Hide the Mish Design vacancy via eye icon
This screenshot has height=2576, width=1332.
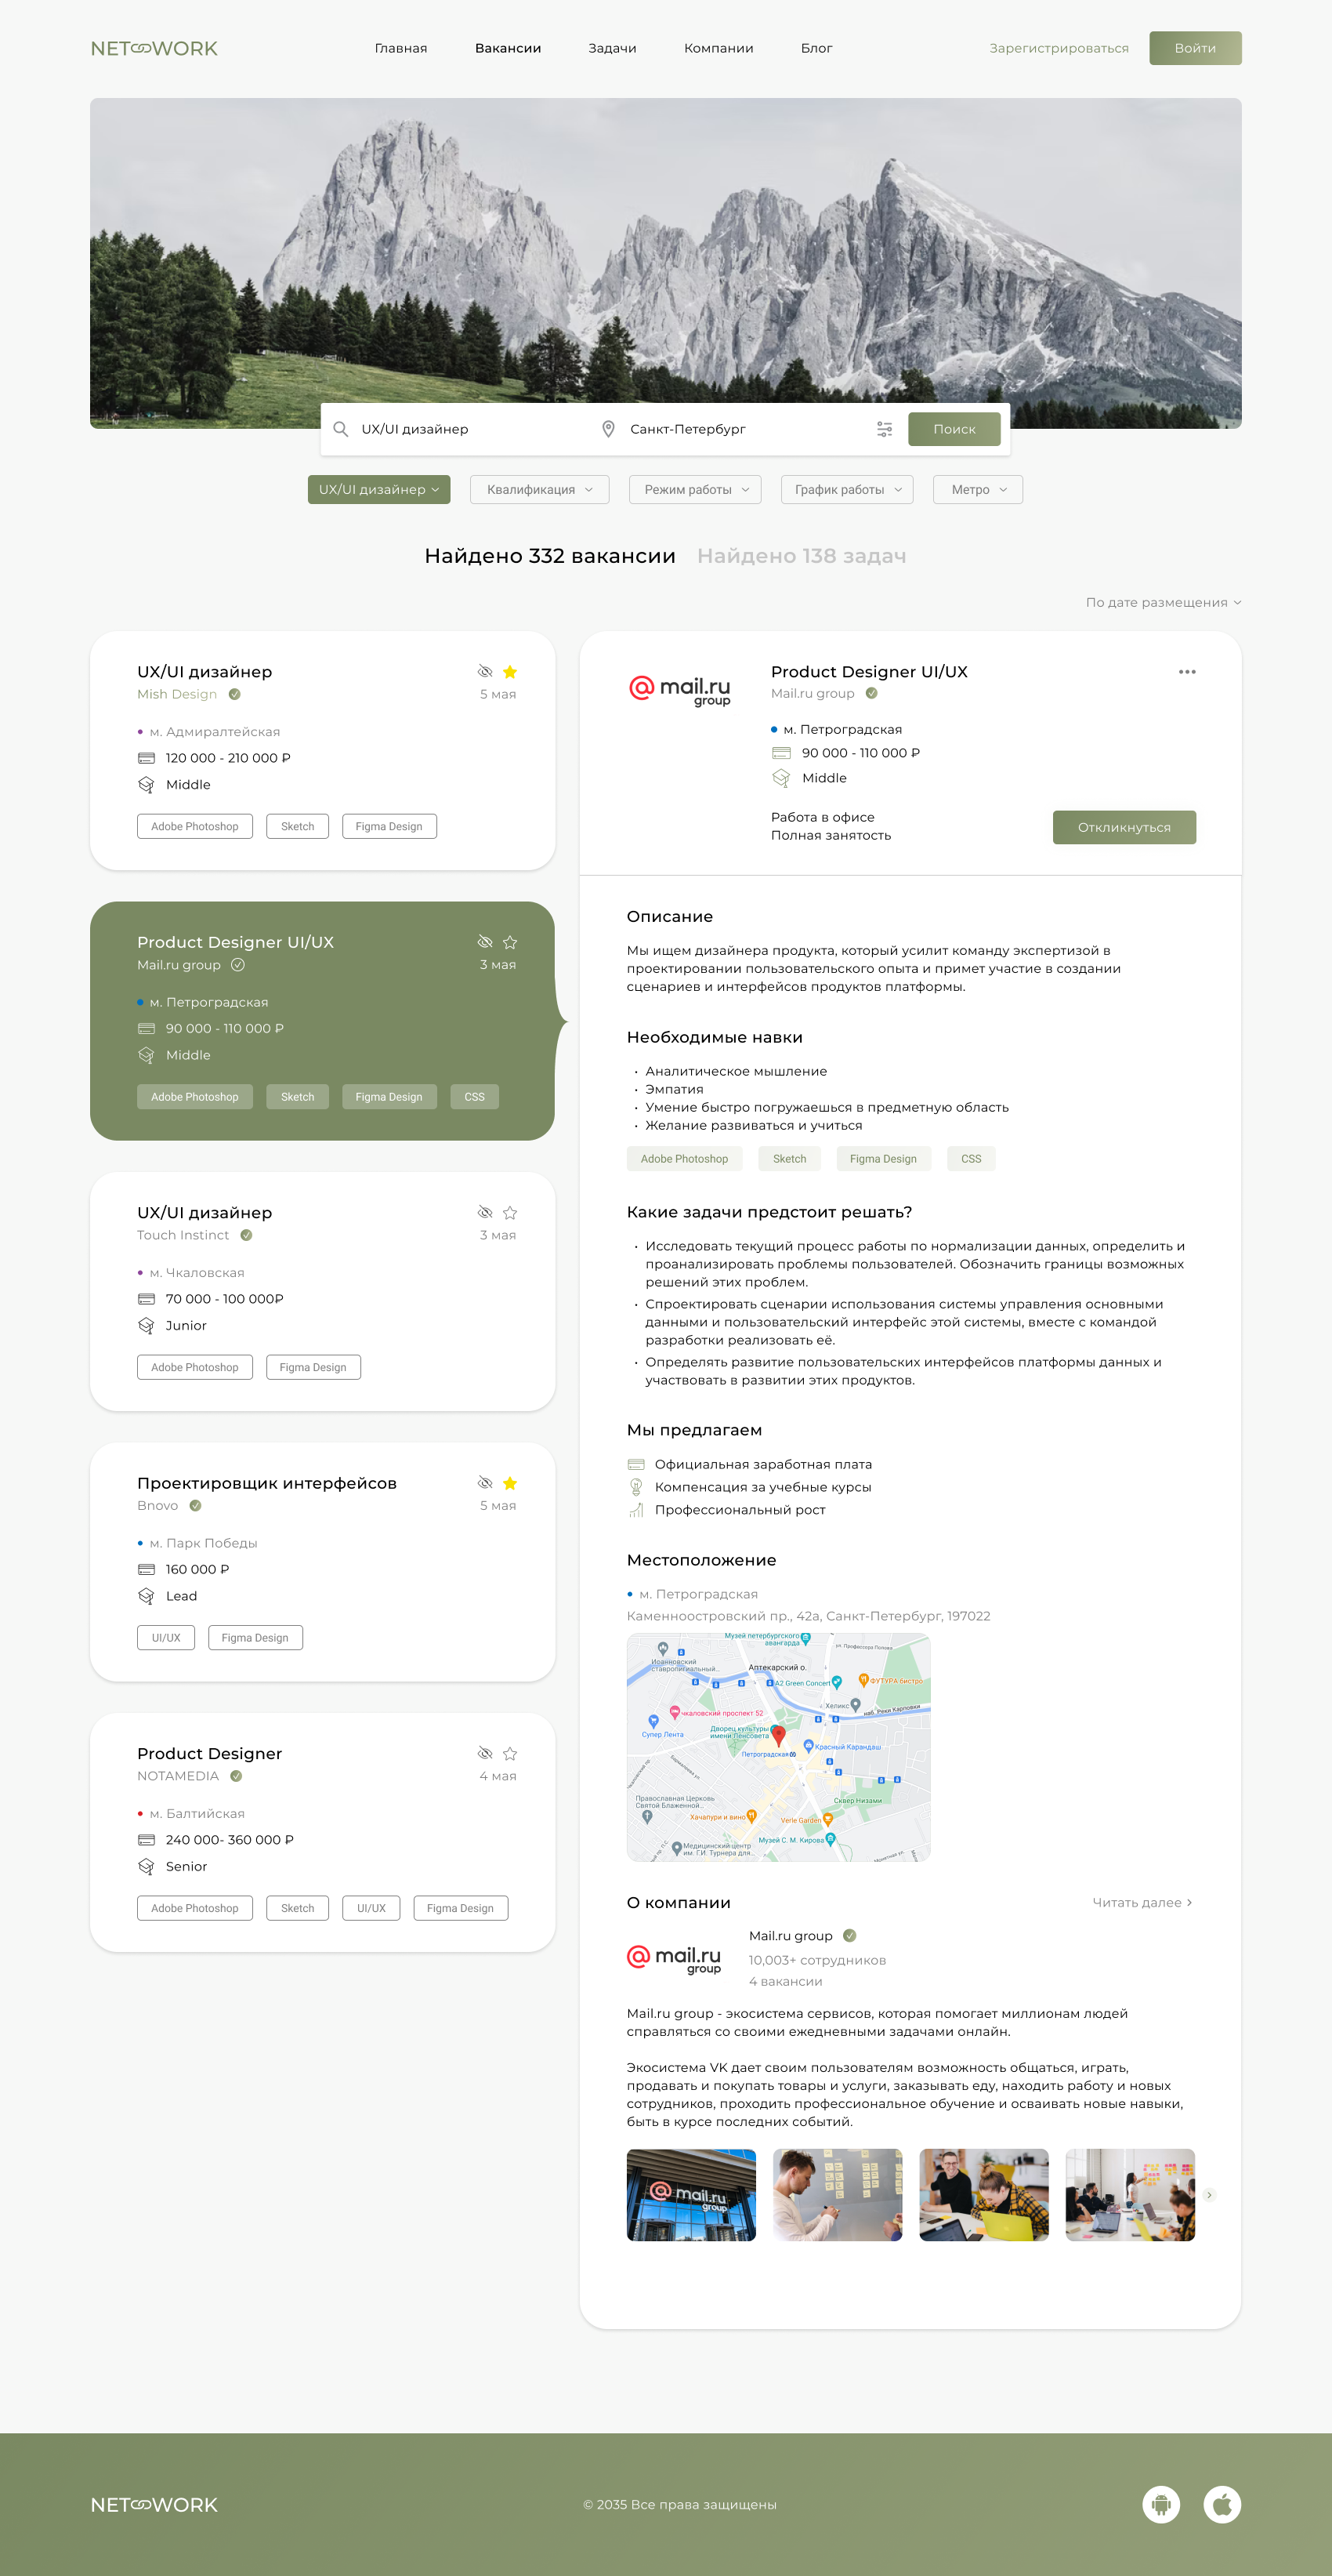point(485,671)
